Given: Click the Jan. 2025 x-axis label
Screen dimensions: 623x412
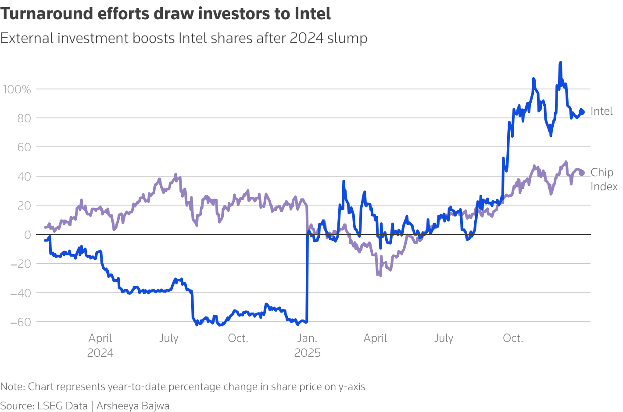Looking at the screenshot, I should (307, 345).
